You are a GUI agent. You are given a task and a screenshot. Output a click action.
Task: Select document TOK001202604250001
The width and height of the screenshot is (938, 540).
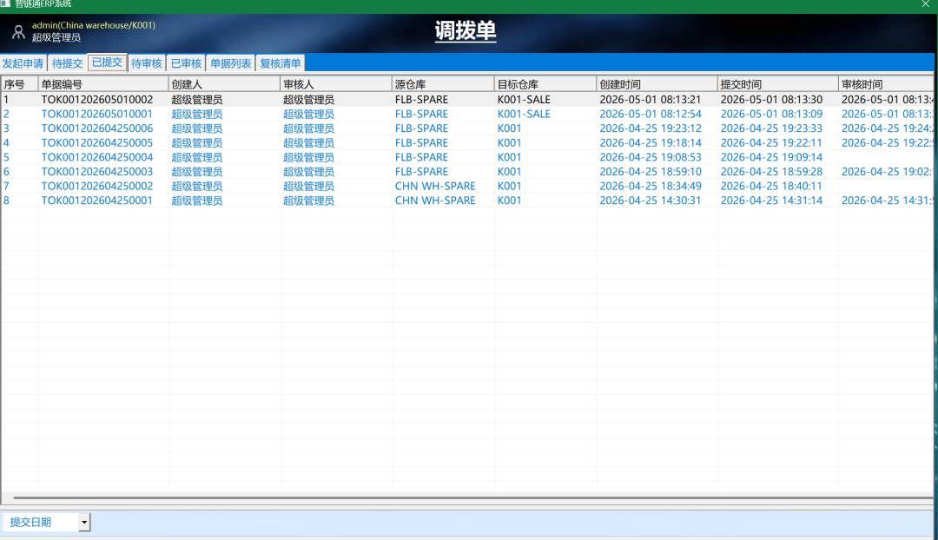tap(97, 201)
